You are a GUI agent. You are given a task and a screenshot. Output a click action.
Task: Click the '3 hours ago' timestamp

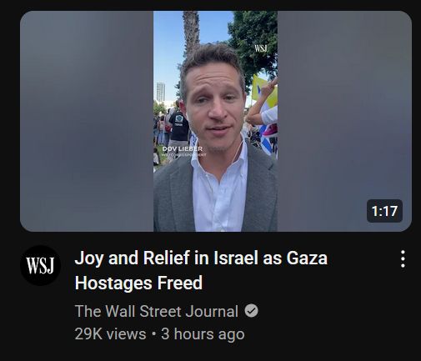[x=203, y=333]
